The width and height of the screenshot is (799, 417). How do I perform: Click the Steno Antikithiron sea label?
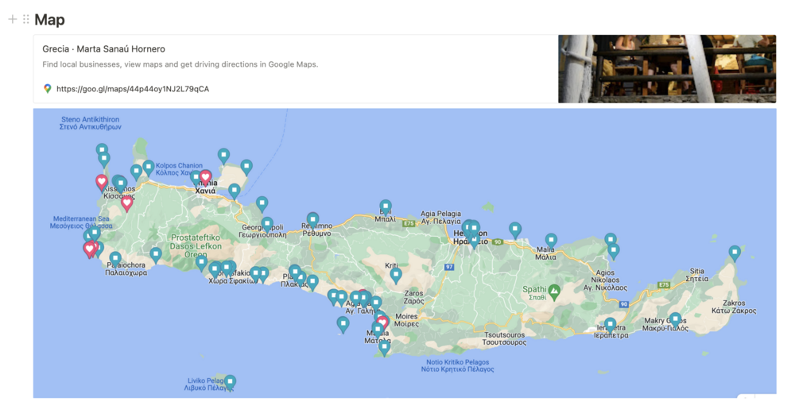pyautogui.click(x=90, y=123)
